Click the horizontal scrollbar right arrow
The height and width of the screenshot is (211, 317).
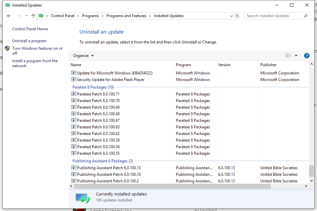coord(306,186)
